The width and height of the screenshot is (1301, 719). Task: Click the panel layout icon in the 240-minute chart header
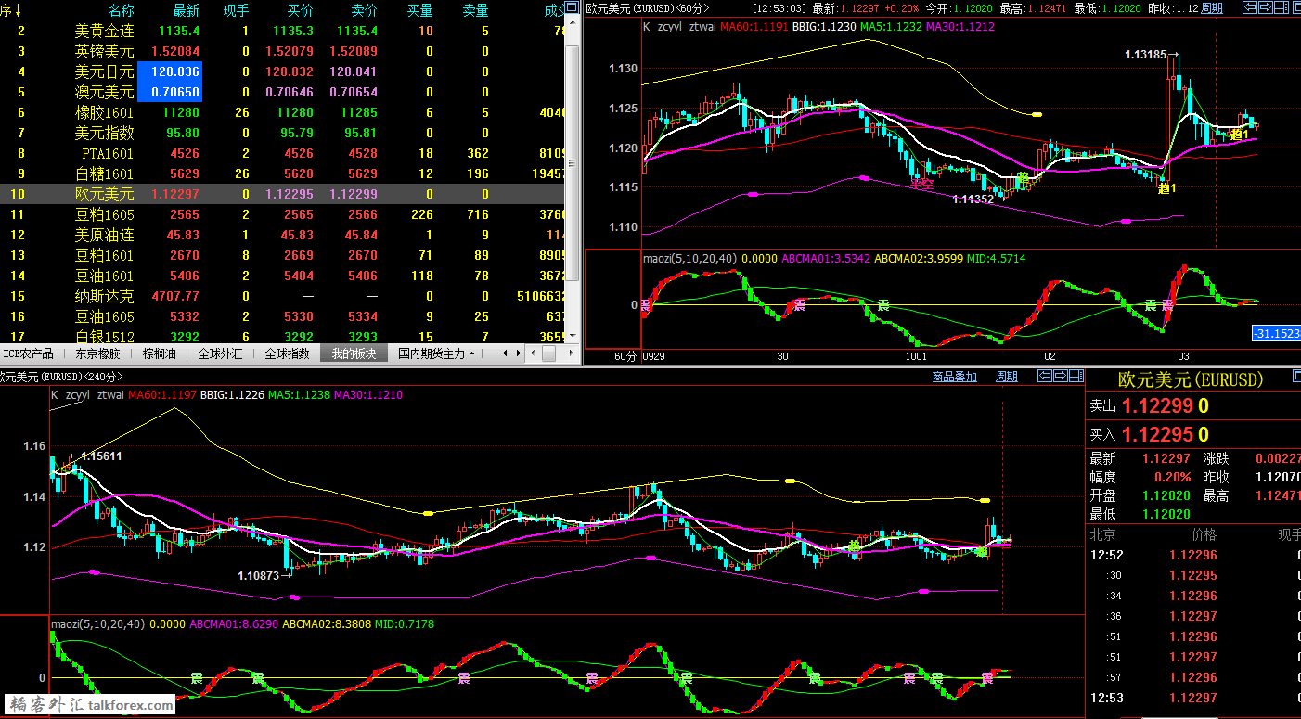tap(1076, 376)
